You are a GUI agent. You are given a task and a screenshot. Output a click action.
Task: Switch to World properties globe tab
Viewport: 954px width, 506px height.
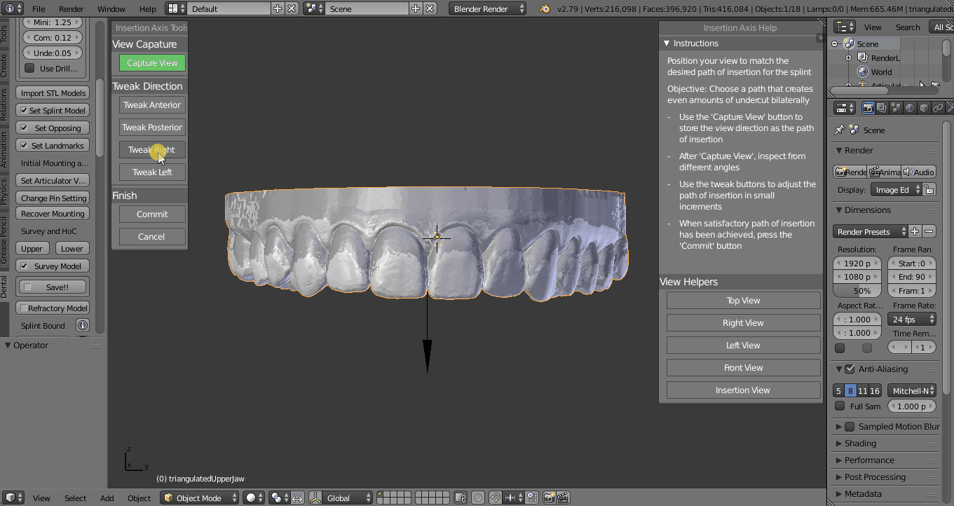click(x=910, y=108)
